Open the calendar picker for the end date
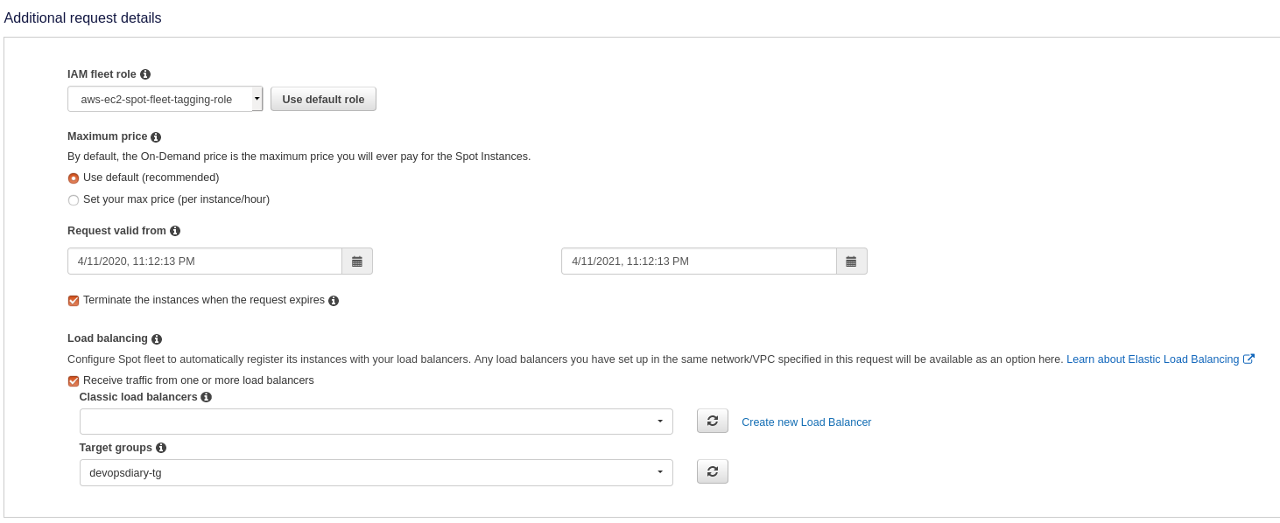The height and width of the screenshot is (523, 1280). pyautogui.click(x=851, y=261)
